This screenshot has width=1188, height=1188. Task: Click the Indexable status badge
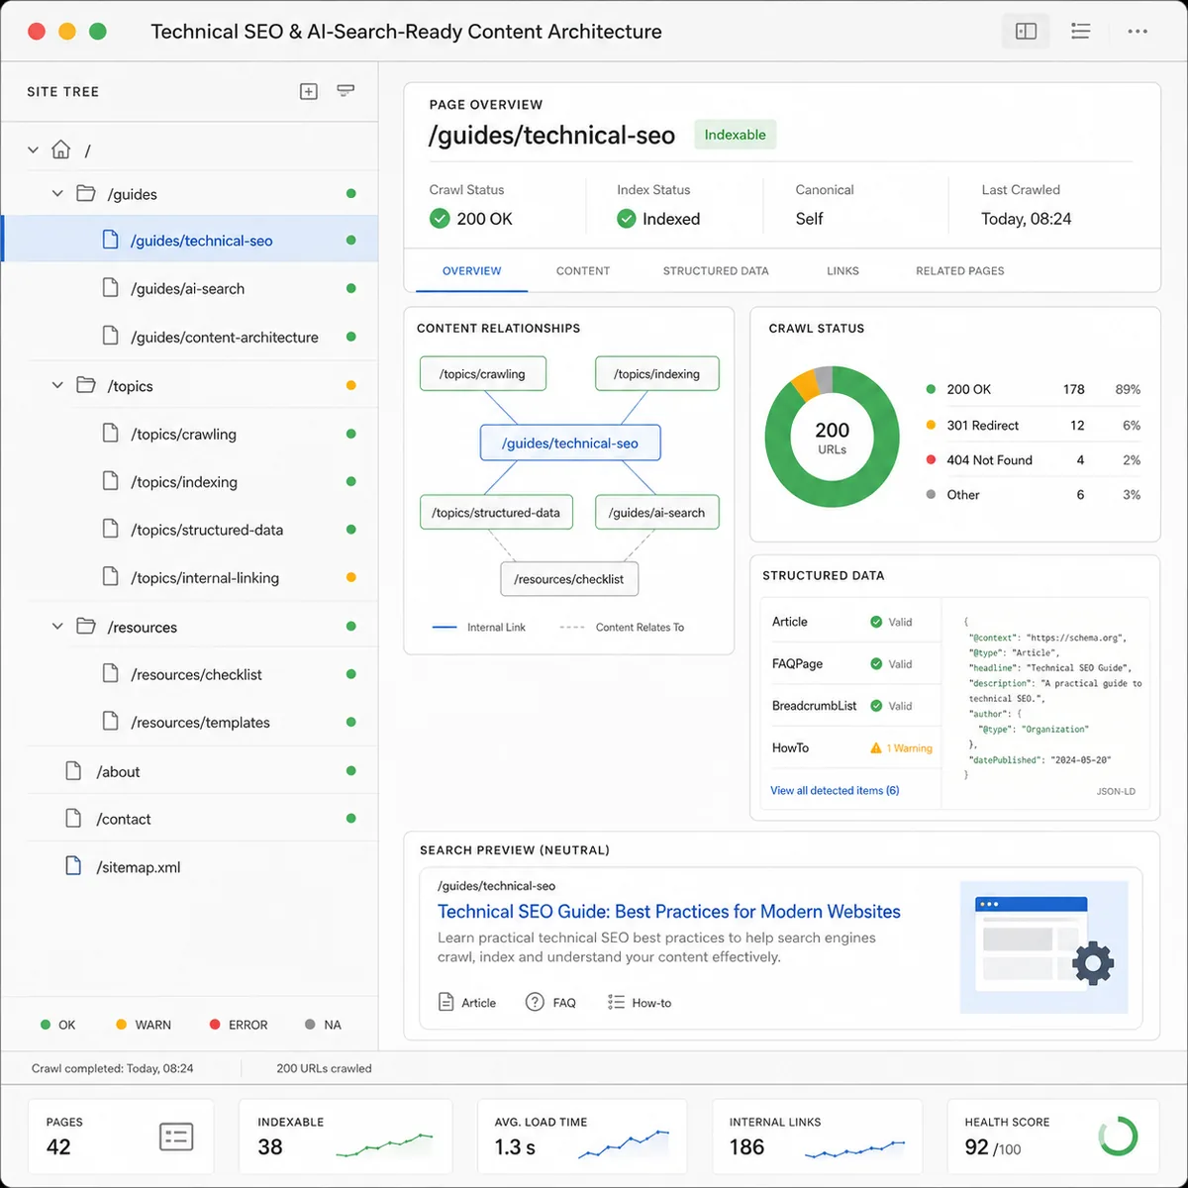(x=736, y=135)
